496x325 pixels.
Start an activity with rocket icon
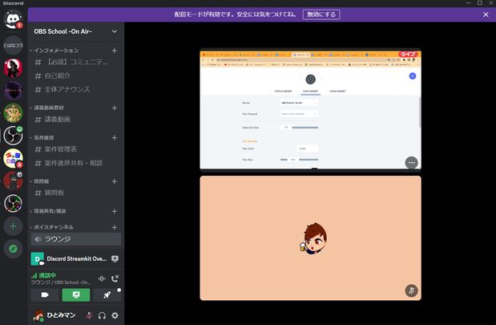coord(107,295)
